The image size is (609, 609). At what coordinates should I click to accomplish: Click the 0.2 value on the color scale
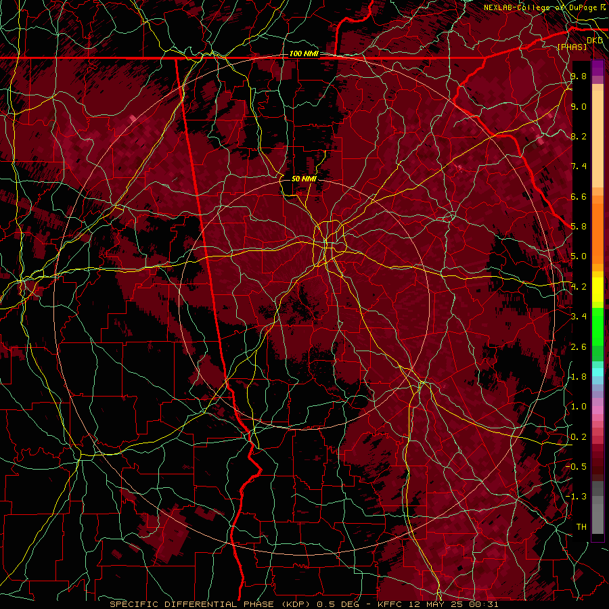579,436
